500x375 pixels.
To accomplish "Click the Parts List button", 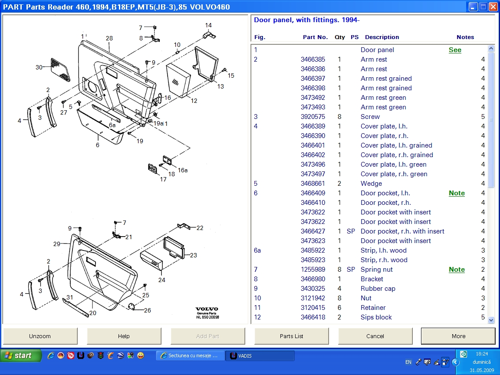I will pyautogui.click(x=292, y=336).
